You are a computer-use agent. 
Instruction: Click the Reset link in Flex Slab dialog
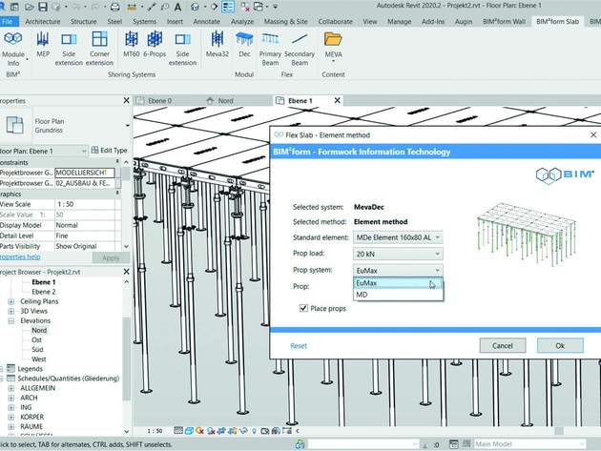click(x=299, y=346)
